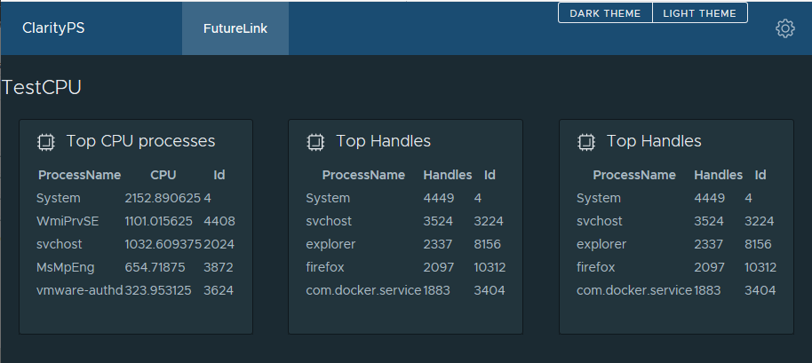The image size is (812, 363).
Task: Select the WmiPrvSE process name
Action: point(68,221)
